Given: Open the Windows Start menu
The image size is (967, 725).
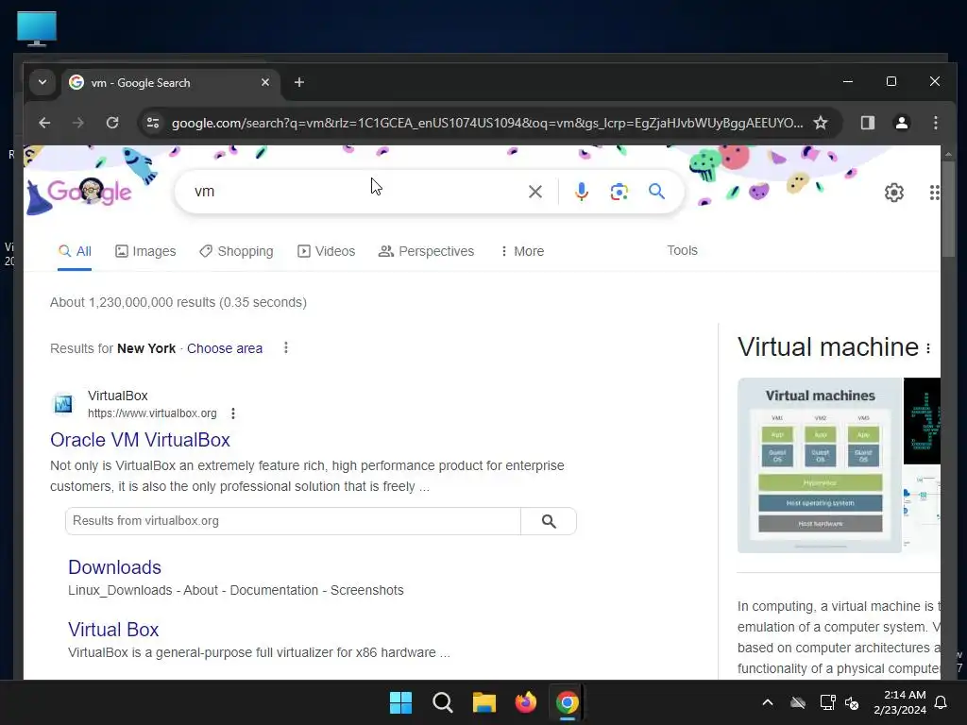Looking at the screenshot, I should click(x=400, y=702).
